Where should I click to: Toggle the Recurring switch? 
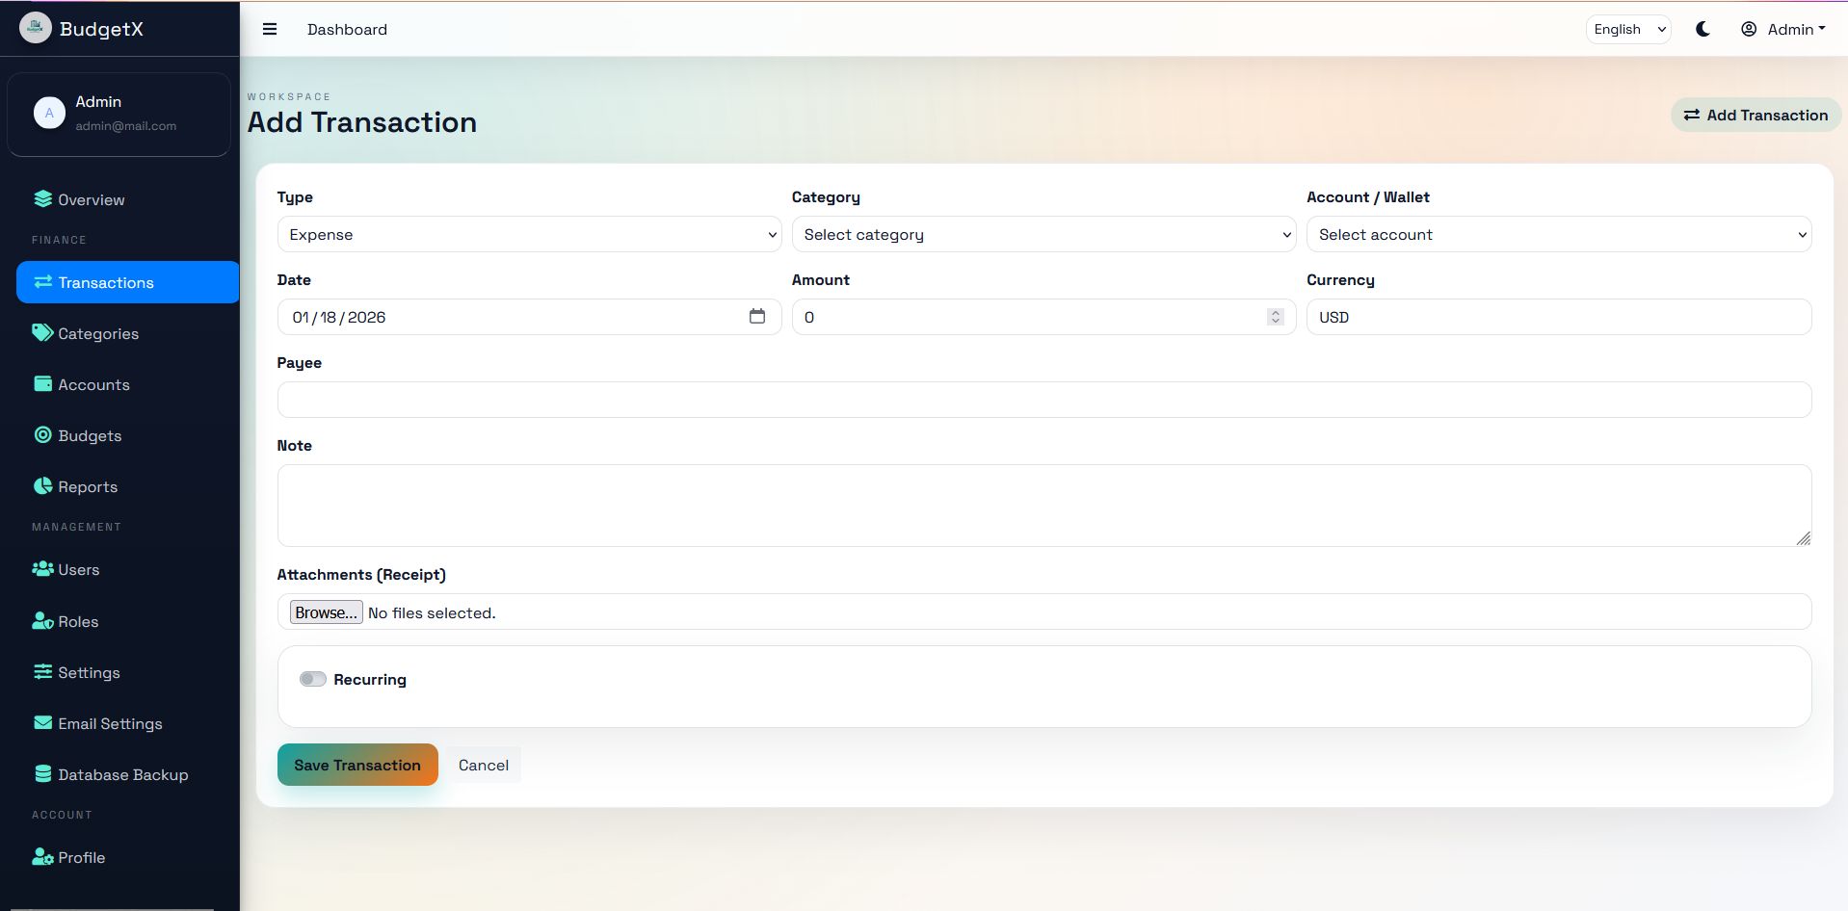pyautogui.click(x=313, y=679)
